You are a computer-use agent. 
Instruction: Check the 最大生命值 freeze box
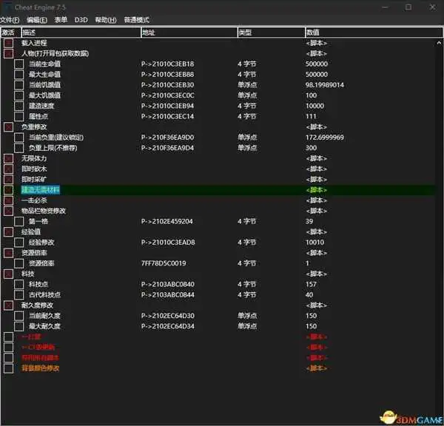pyautogui.click(x=19, y=75)
